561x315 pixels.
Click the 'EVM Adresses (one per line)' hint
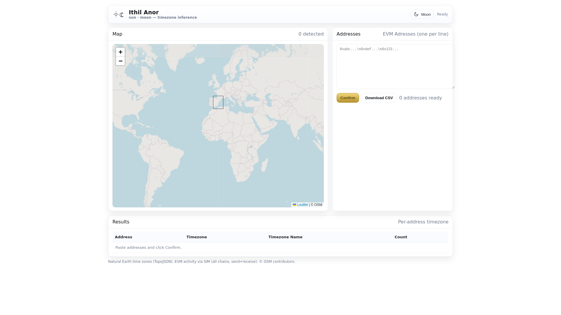click(x=415, y=34)
